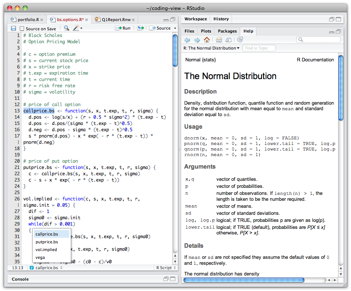Click the save file floppy disk icon

pyautogui.click(x=13, y=28)
